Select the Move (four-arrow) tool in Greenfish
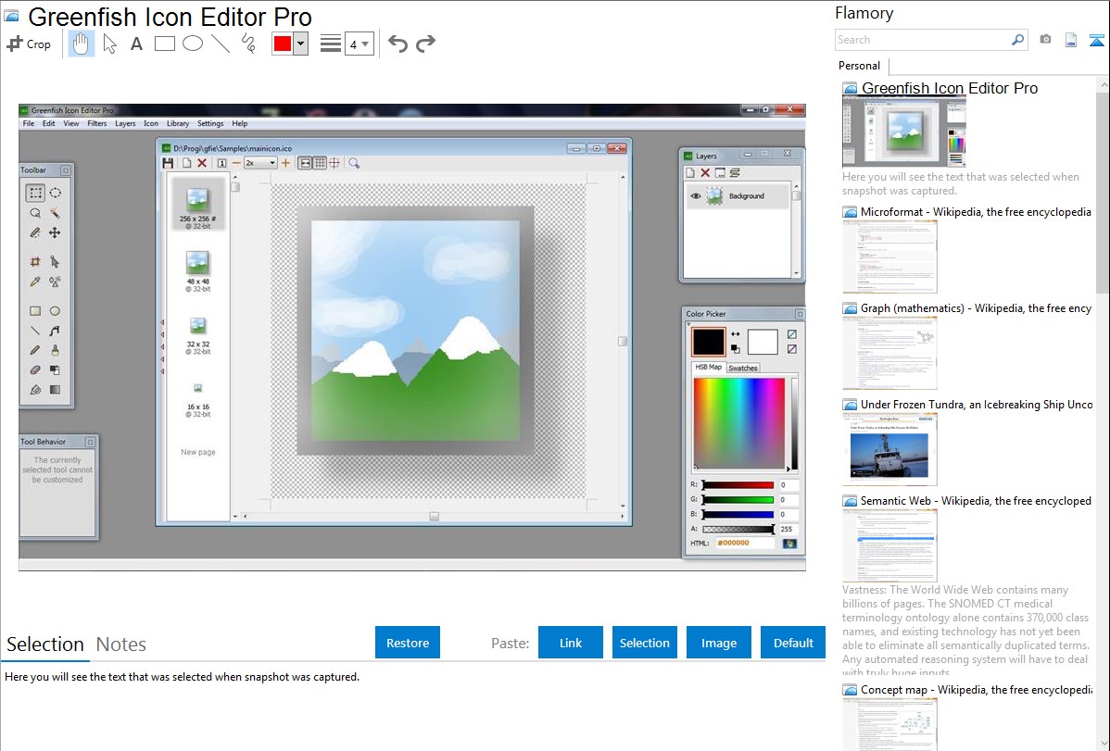The width and height of the screenshot is (1110, 751). [56, 232]
